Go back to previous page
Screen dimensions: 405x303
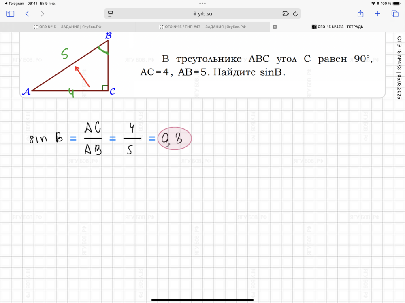point(27,14)
